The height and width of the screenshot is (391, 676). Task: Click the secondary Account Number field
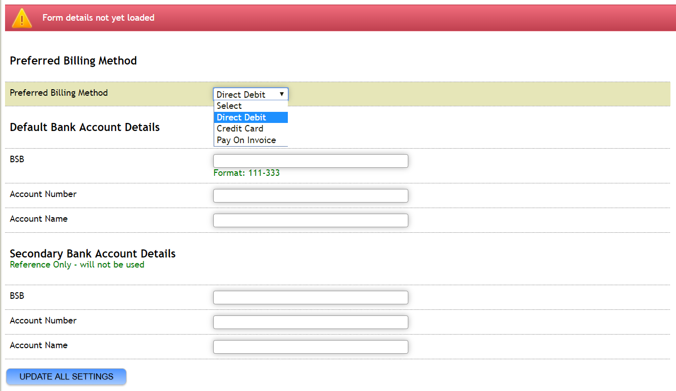coord(311,322)
